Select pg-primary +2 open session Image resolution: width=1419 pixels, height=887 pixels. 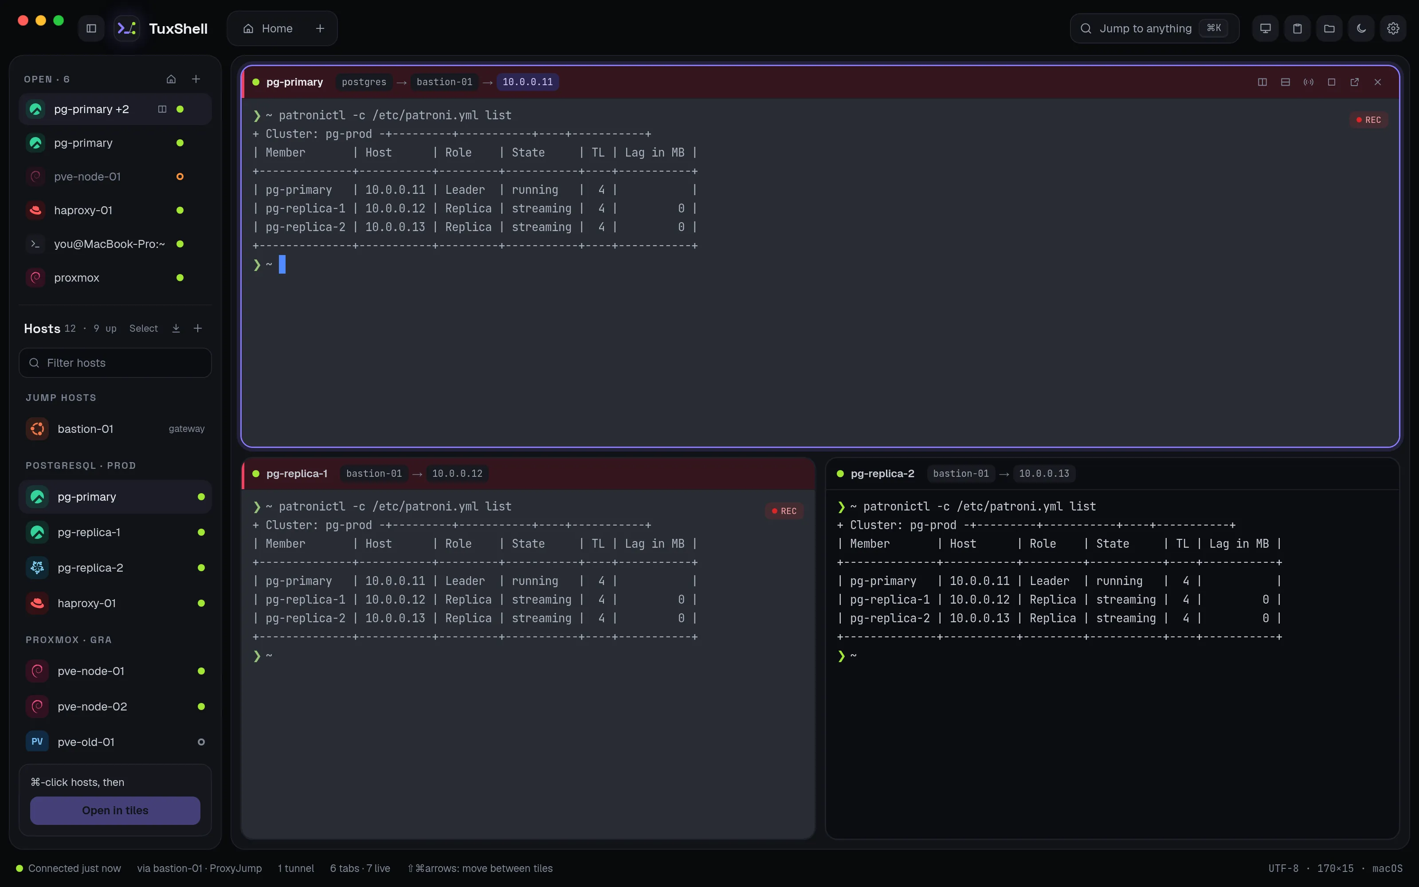point(115,109)
